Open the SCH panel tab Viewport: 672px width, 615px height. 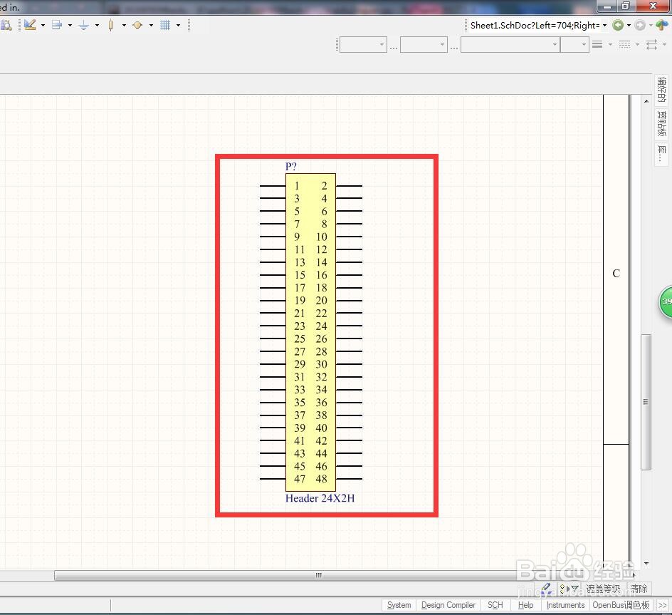point(495,605)
